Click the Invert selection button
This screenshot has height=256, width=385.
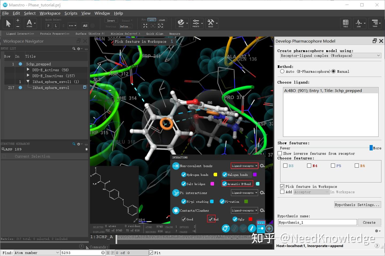[x=111, y=21]
